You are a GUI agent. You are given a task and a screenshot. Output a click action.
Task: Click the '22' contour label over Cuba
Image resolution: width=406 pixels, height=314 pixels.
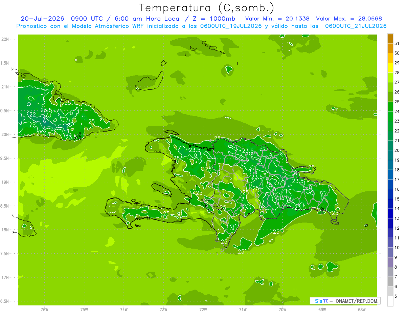tap(32, 114)
